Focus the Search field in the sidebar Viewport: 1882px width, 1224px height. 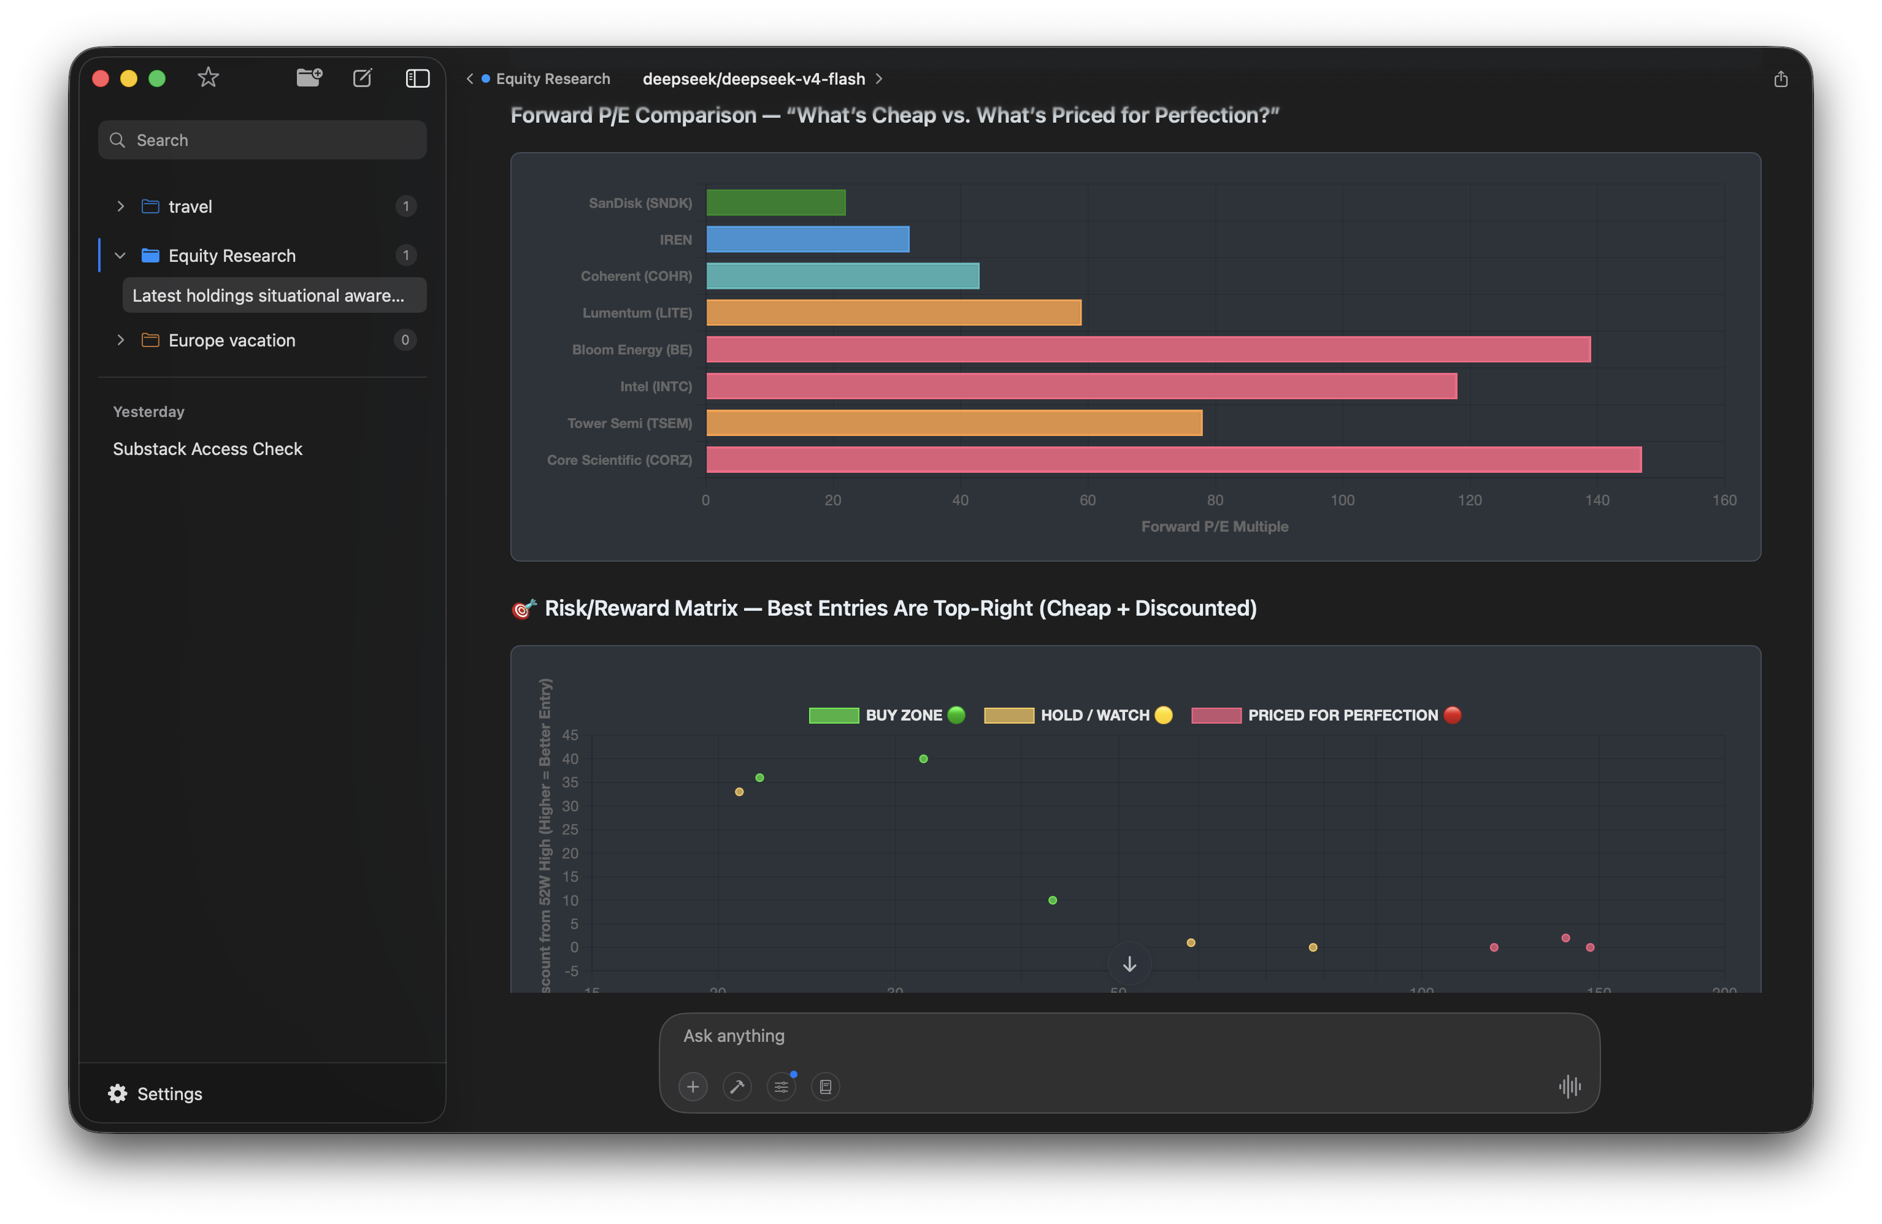[263, 140]
